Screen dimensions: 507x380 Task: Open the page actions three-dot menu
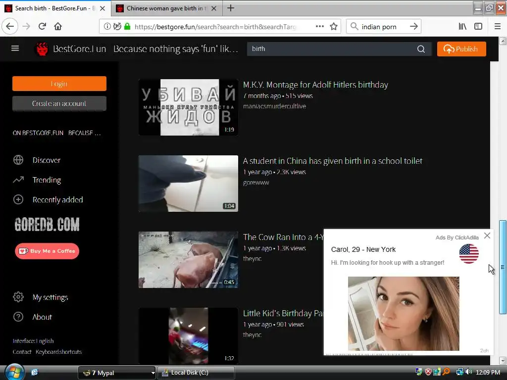(319, 27)
